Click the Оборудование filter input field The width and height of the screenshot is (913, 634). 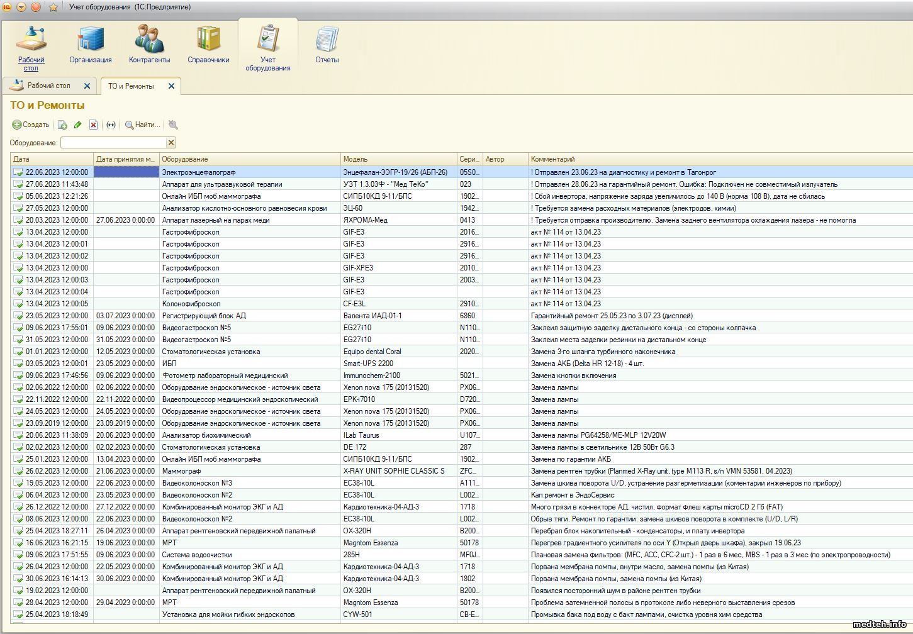click(113, 143)
